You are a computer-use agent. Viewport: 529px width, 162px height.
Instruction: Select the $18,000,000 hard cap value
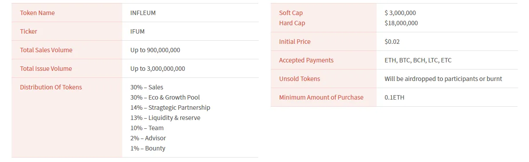[x=401, y=23]
